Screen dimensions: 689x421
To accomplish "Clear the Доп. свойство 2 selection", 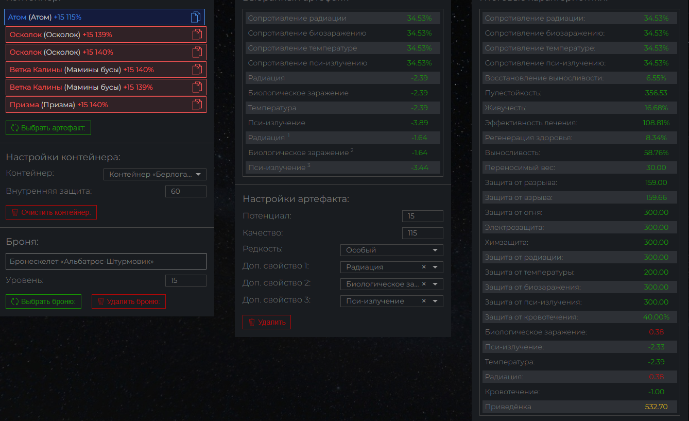I will 424,284.
